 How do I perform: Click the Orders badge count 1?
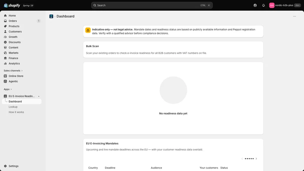[x=39, y=21]
